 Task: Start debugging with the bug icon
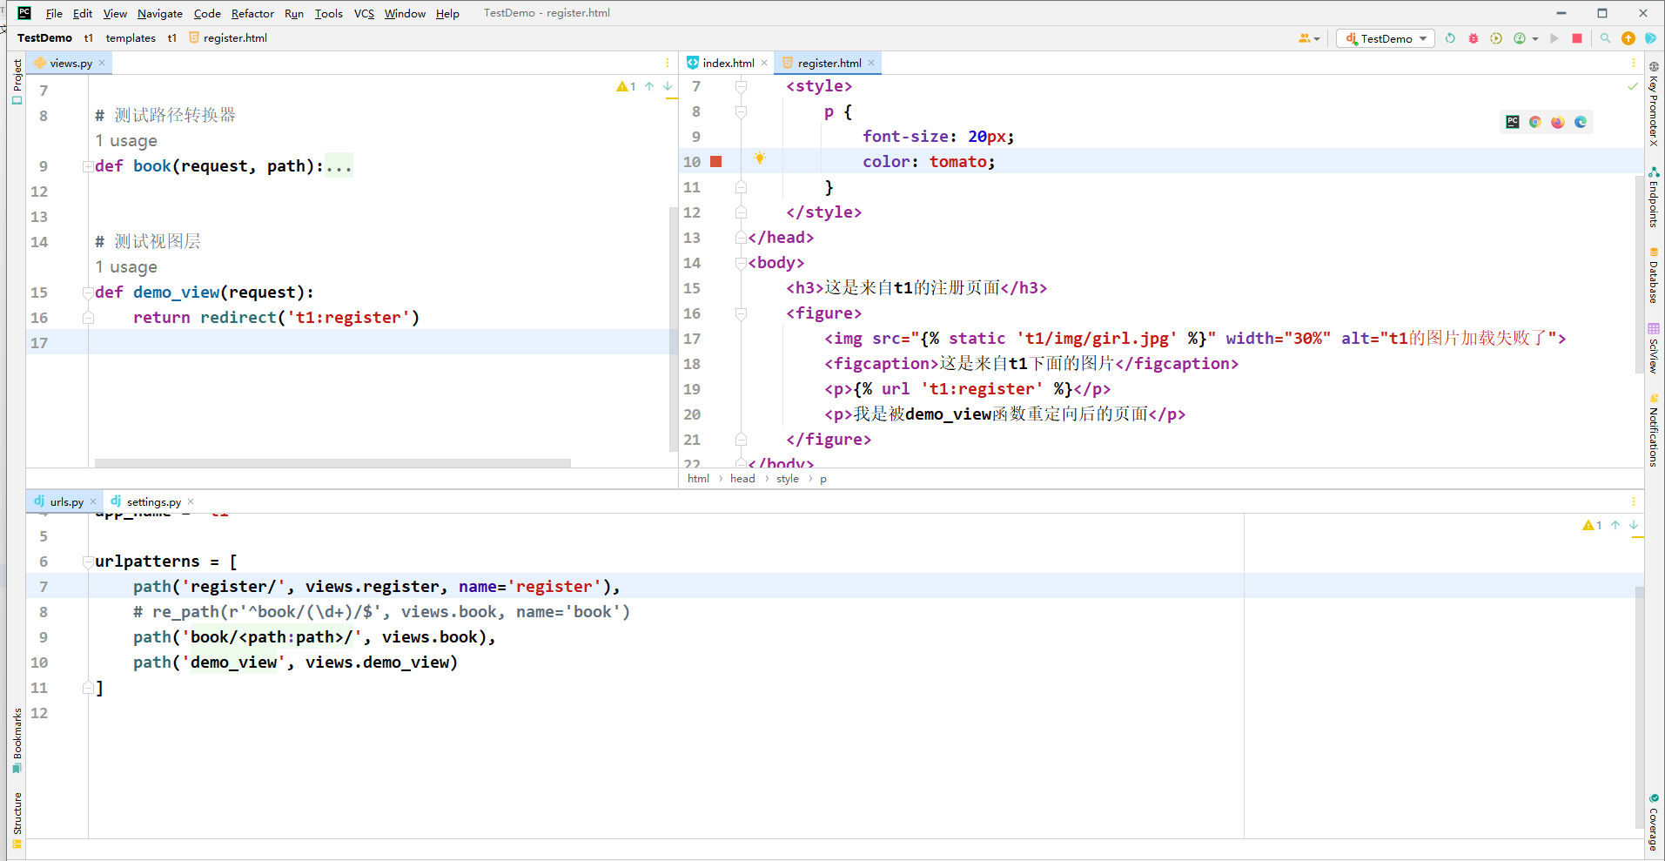point(1474,38)
